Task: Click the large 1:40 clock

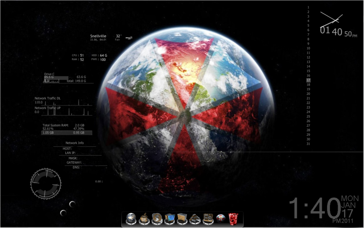Action: click(x=315, y=208)
